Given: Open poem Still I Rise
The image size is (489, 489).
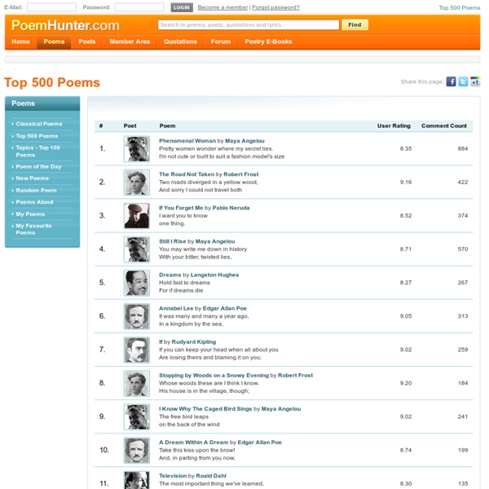Looking at the screenshot, I should 173,241.
